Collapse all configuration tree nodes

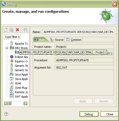click(25, 30)
